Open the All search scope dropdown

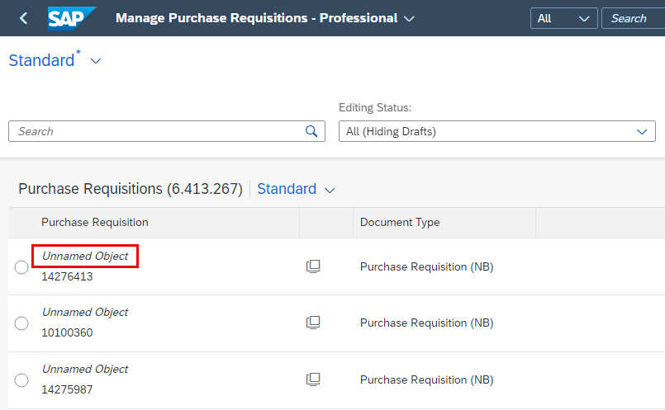click(x=563, y=18)
